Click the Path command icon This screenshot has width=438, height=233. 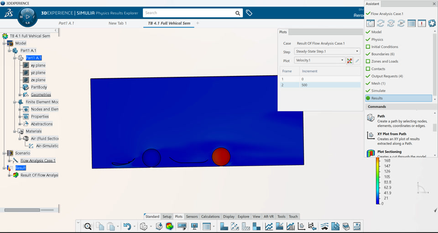click(370, 118)
